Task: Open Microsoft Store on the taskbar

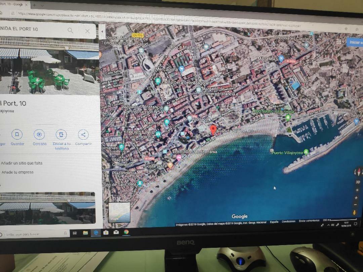Action: point(106,232)
